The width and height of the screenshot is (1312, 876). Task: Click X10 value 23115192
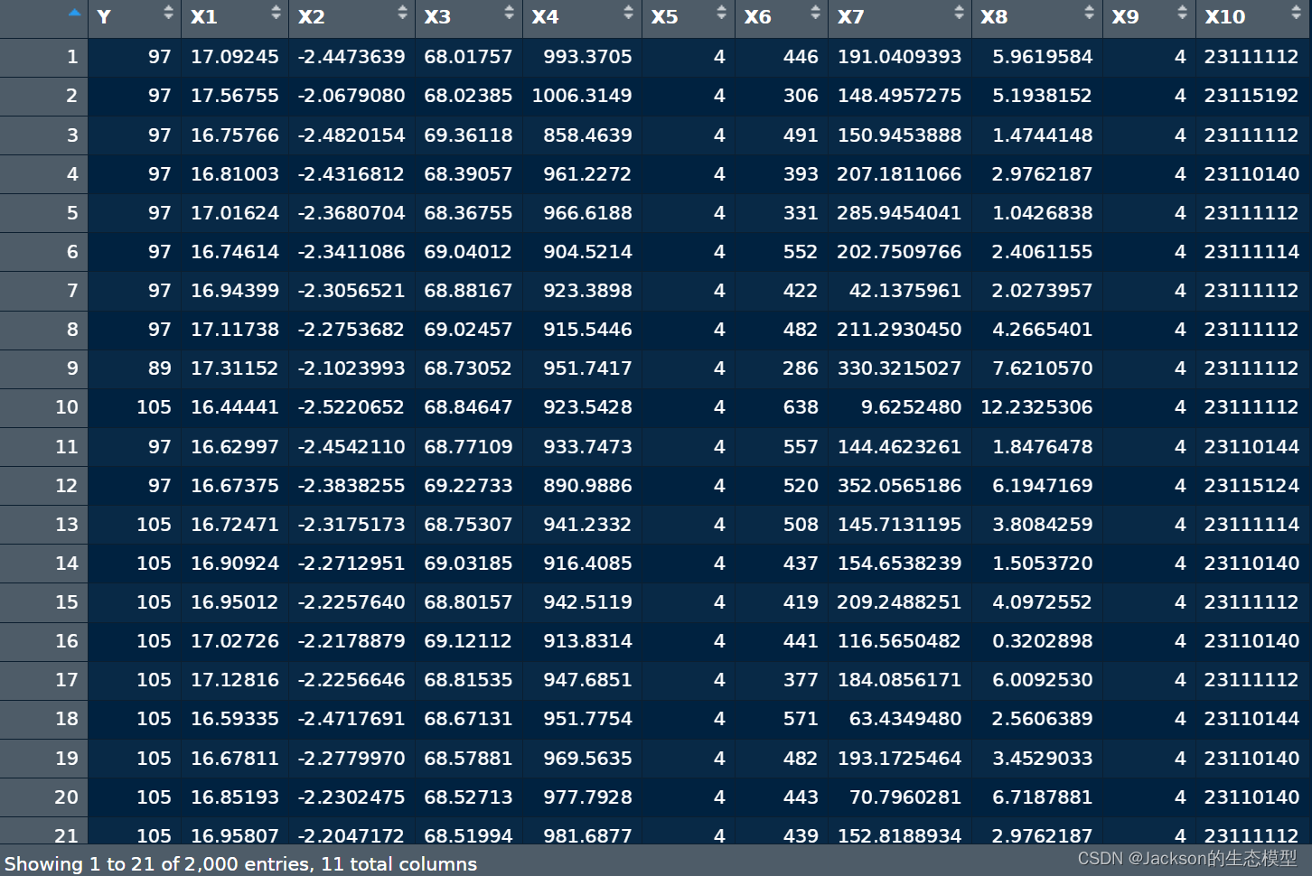1251,96
